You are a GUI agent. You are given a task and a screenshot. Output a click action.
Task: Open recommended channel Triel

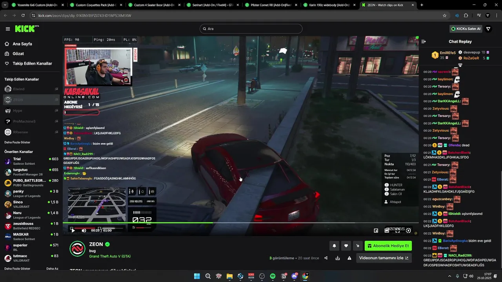[31, 161]
